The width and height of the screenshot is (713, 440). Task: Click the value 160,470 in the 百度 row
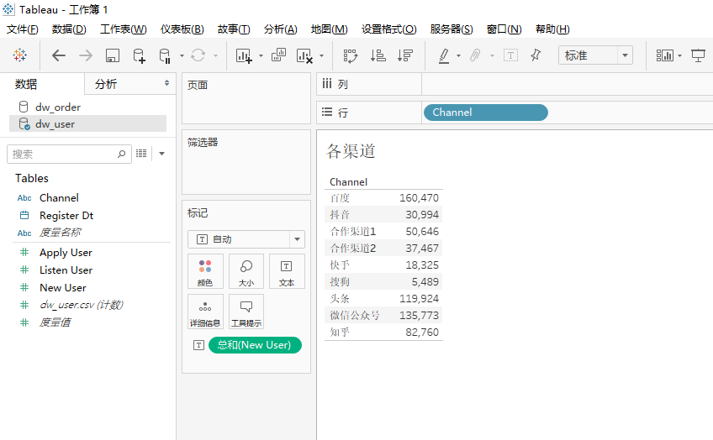[419, 198]
